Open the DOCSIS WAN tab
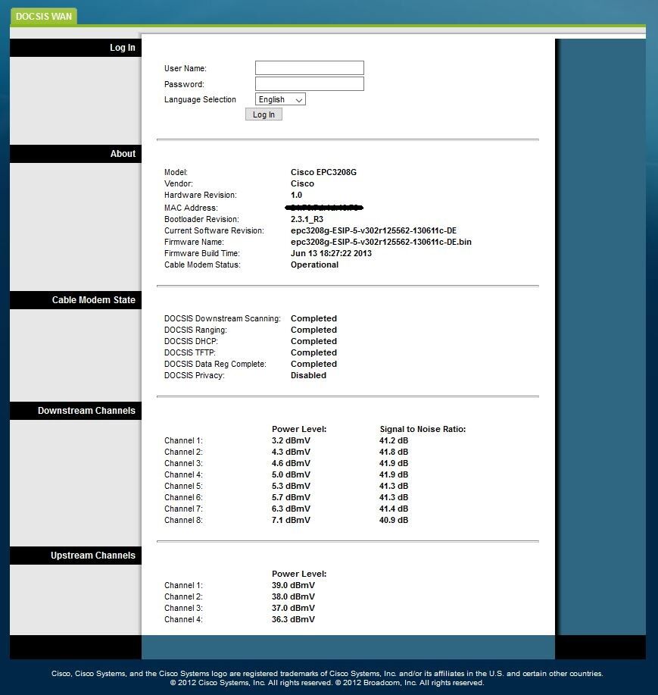This screenshot has width=658, height=695. click(43, 17)
